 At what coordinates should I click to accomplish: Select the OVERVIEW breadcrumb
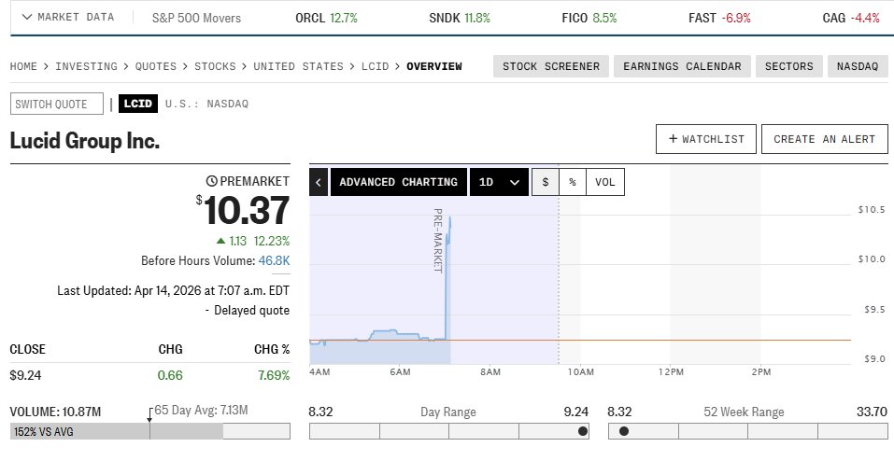434,66
